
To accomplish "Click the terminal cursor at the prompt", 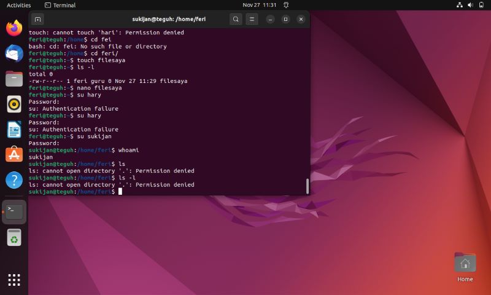I will coord(120,192).
